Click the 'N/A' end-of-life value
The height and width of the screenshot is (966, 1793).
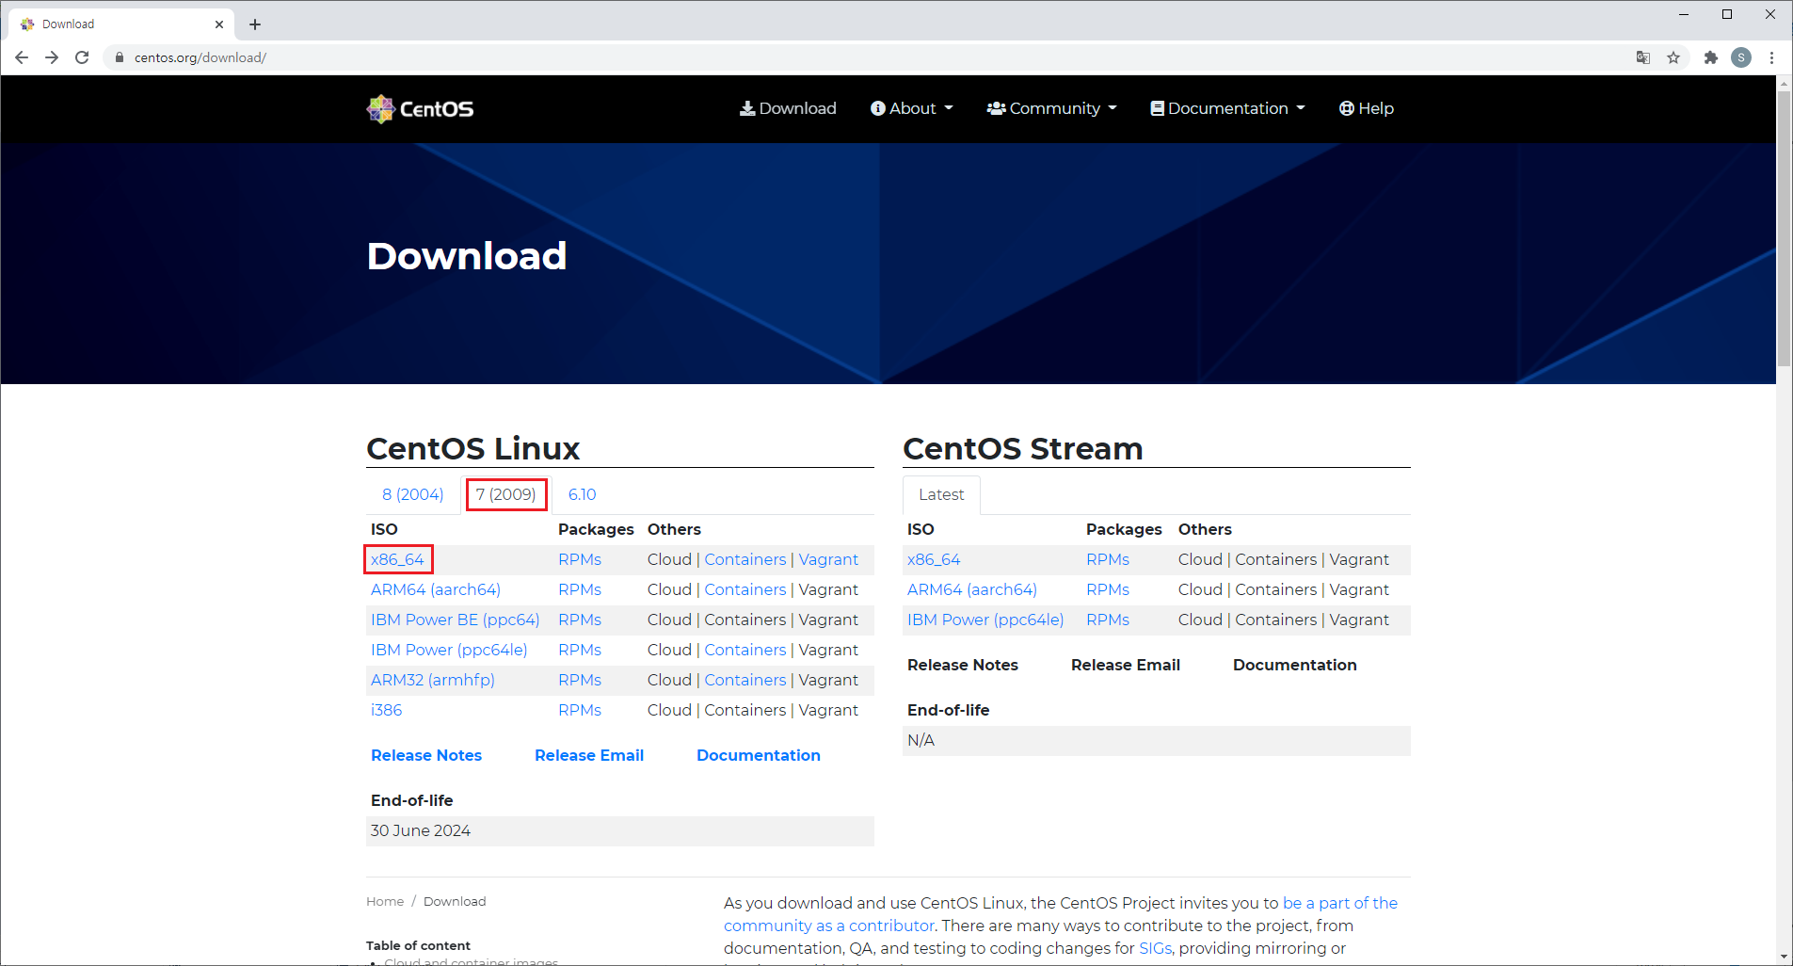[921, 740]
